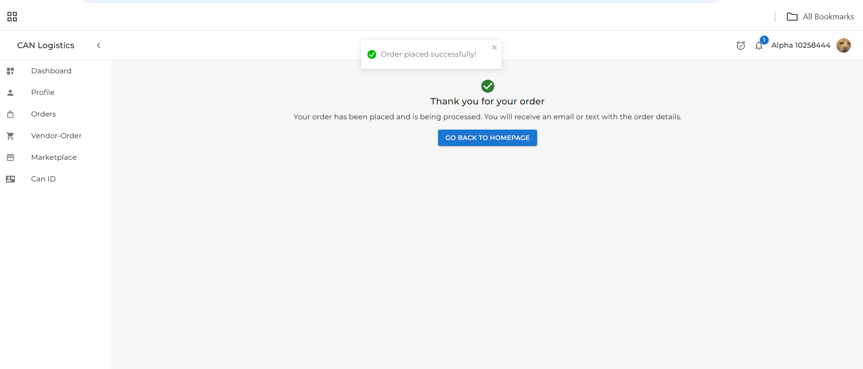863x369 pixels.
Task: Click the CAN Logistics title
Action: pos(46,45)
